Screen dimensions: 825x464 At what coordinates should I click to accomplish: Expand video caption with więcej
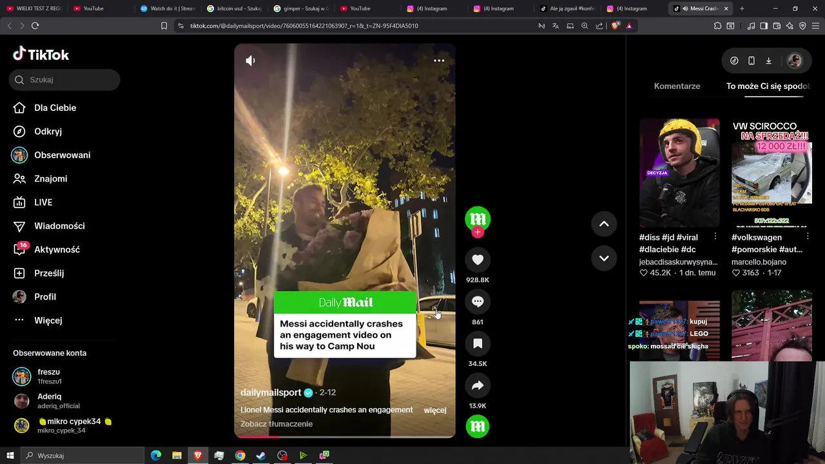[x=435, y=410]
